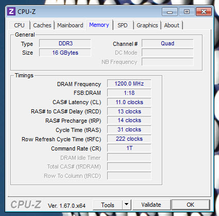Click the Tools button
Screen dimensions: 219x216
coord(108,205)
